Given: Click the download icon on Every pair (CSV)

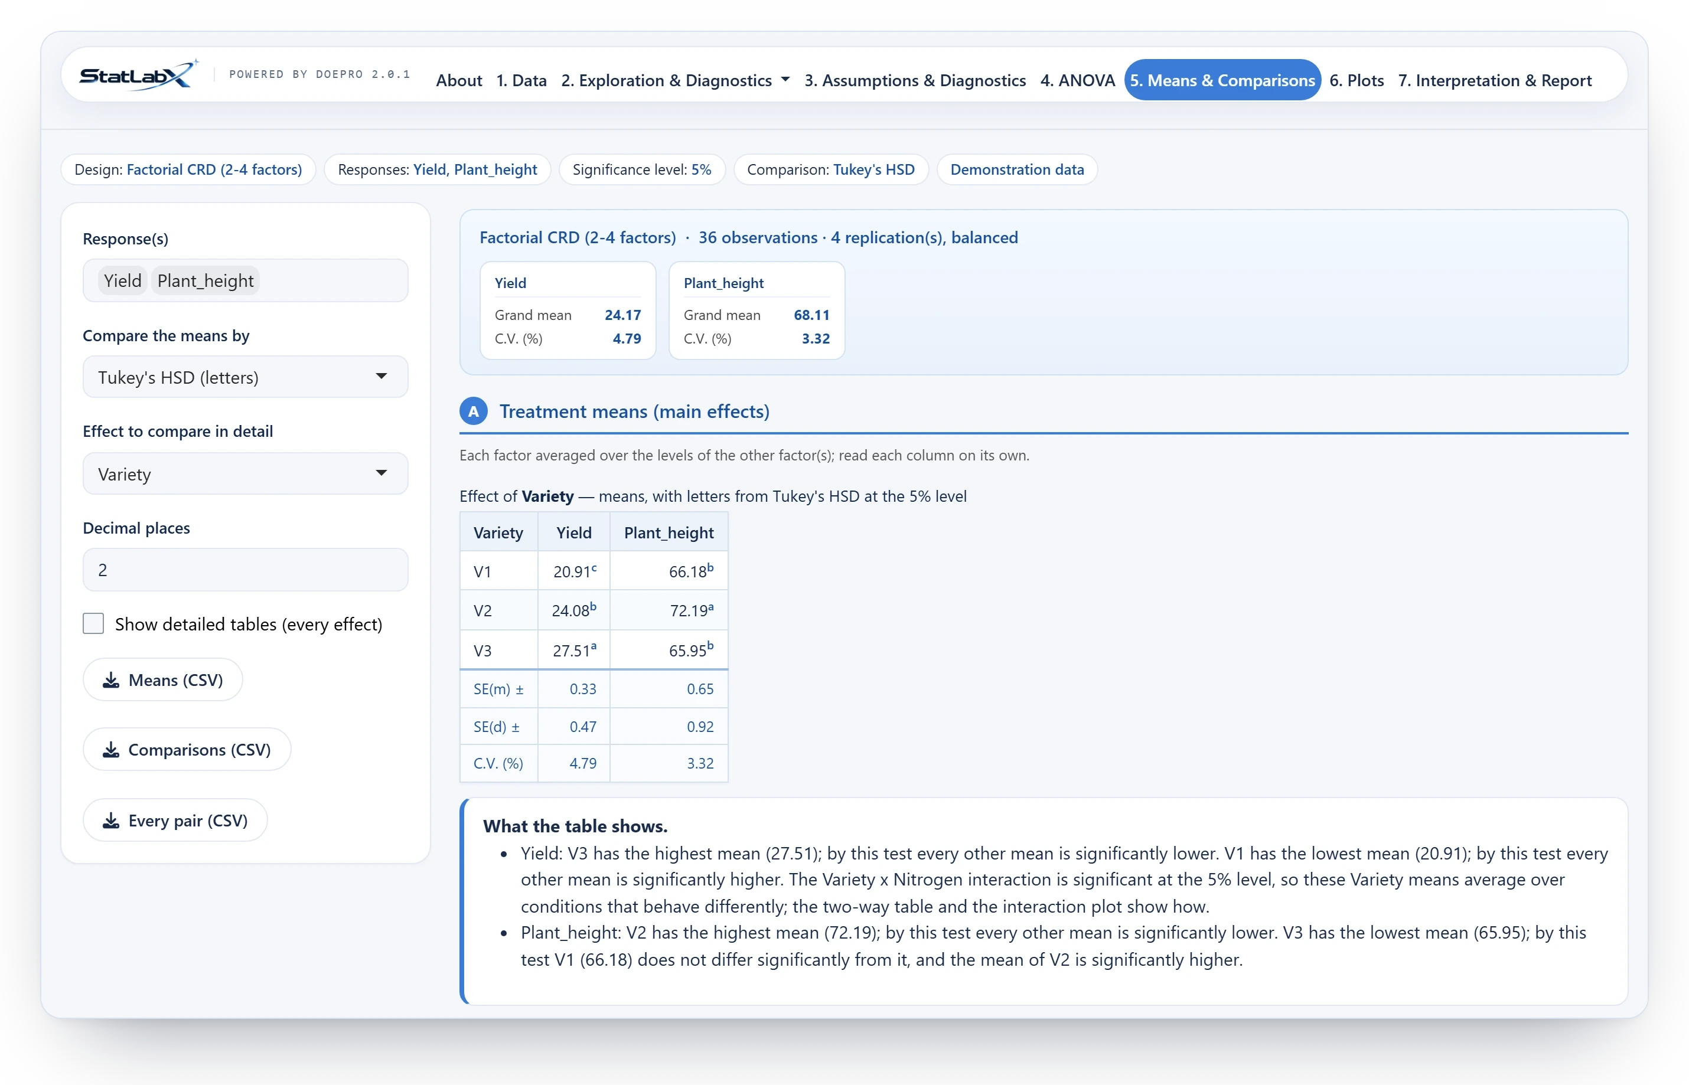Looking at the screenshot, I should (110, 821).
